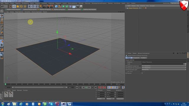Add a Camera object
The height and width of the screenshot is (106, 189).
(77, 6)
